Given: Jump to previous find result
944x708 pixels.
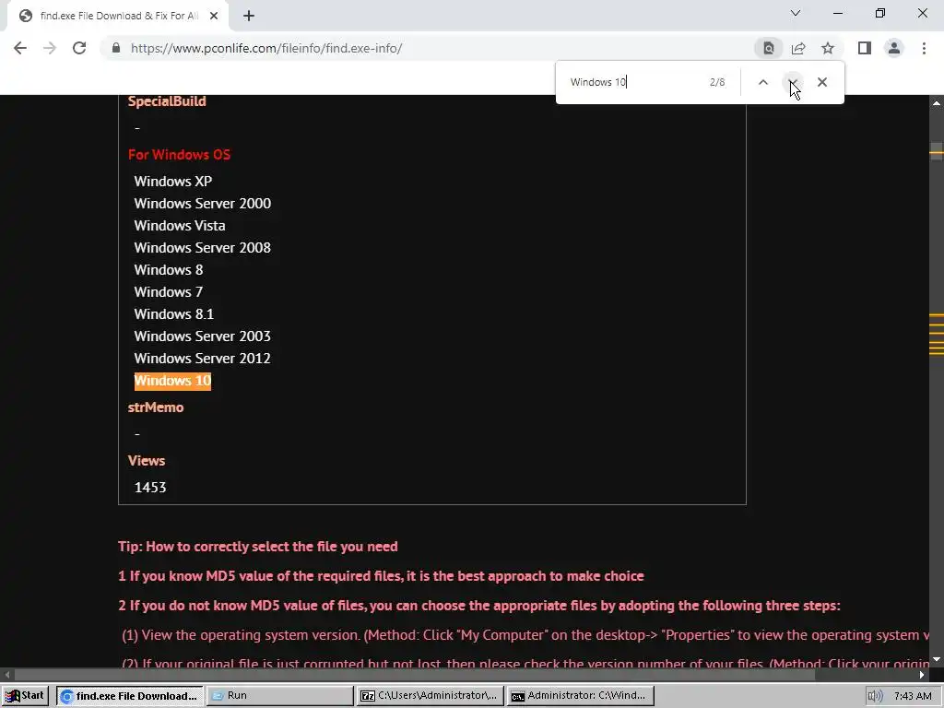Looking at the screenshot, I should click(762, 82).
